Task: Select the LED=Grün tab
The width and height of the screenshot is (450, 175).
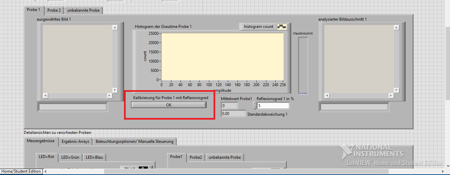Action: tap(70, 157)
